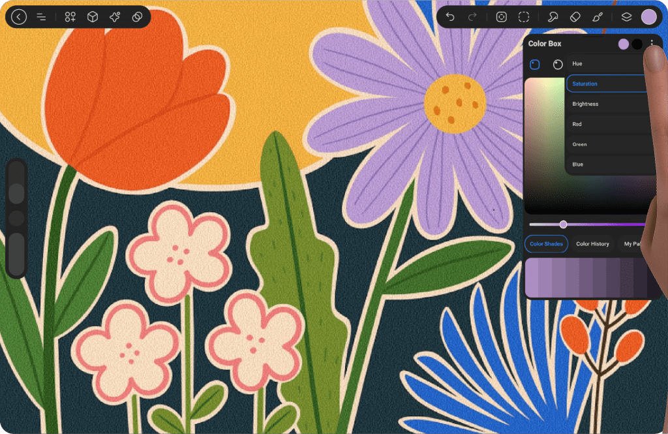Select the black secondary color circle
Viewport: 668px width, 434px height.
click(637, 44)
